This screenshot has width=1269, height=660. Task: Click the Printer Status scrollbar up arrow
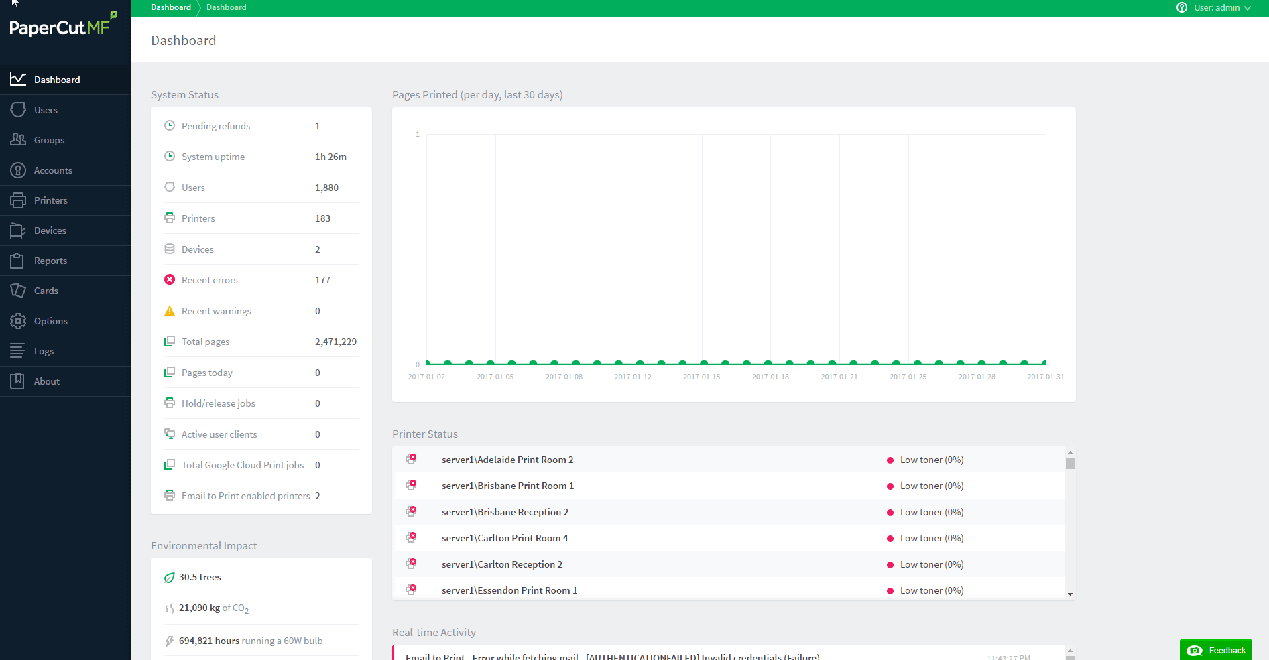[x=1070, y=452]
